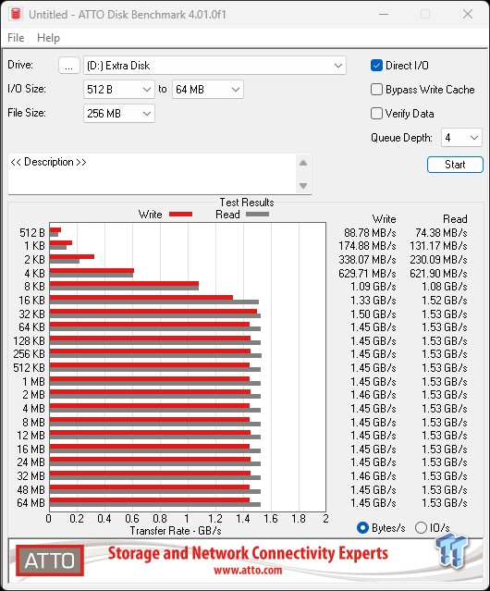
Task: Click the 48 MB row label in chart
Action: coord(31,489)
